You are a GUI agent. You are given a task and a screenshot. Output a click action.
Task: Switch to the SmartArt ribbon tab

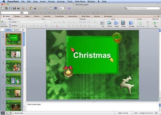47,16
